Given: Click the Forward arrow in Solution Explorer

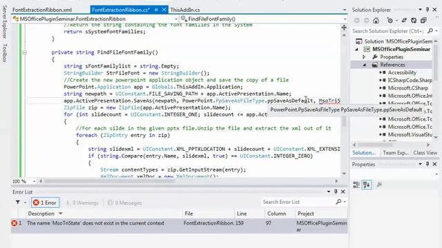Looking at the screenshot, I should 366,21.
